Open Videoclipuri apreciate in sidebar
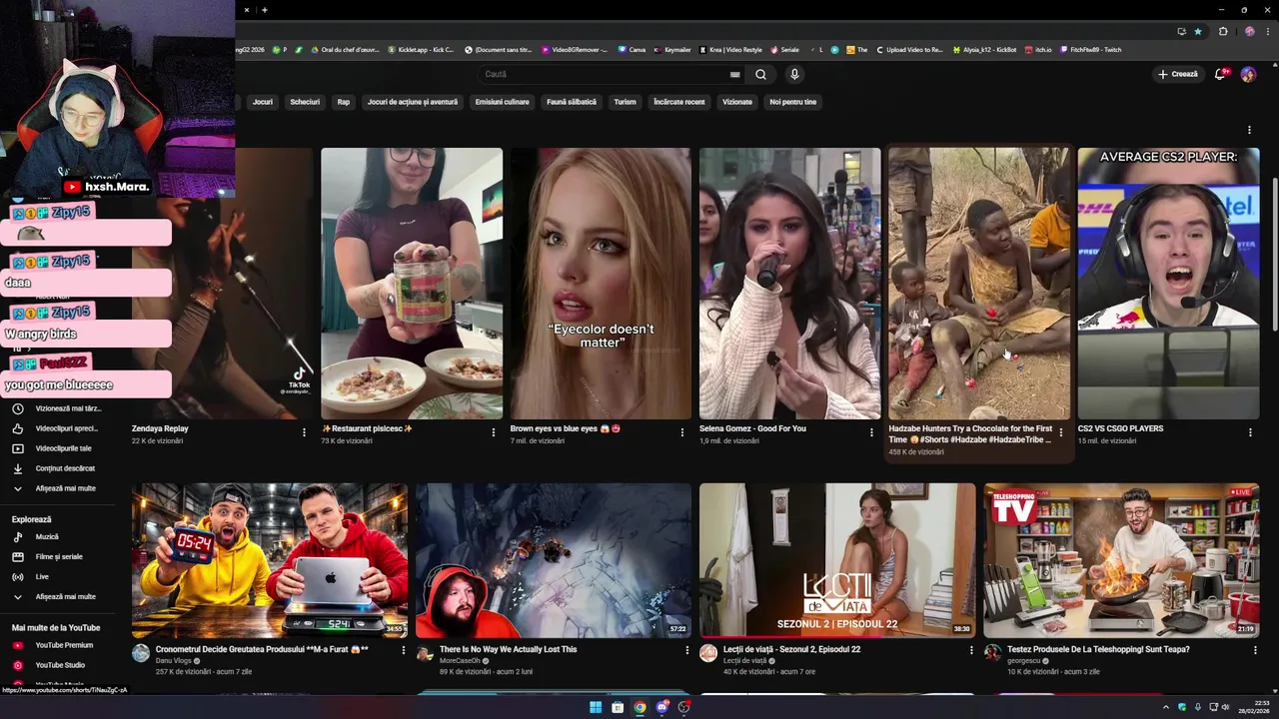The width and height of the screenshot is (1279, 719). coord(59,428)
